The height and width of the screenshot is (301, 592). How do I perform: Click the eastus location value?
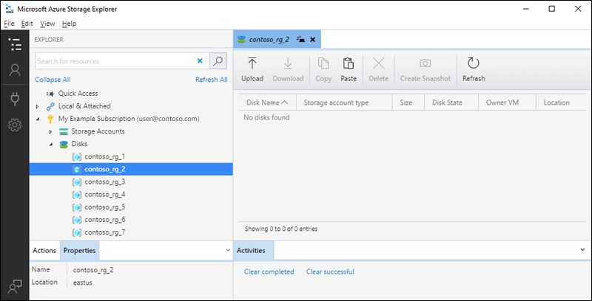(x=83, y=283)
